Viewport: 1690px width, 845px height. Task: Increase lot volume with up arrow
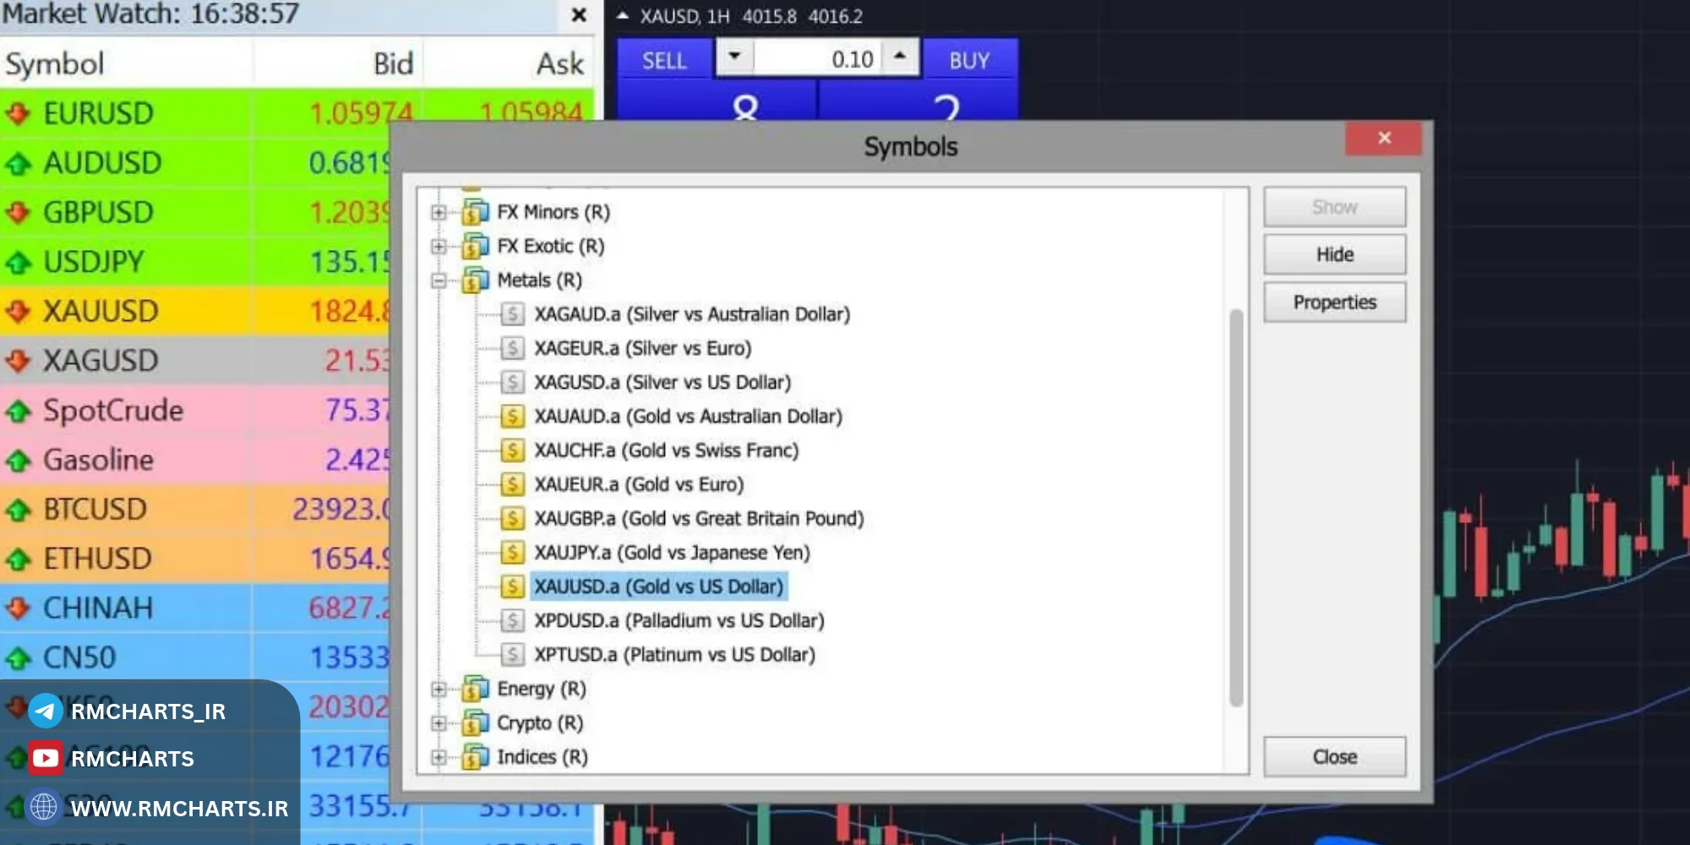[900, 57]
